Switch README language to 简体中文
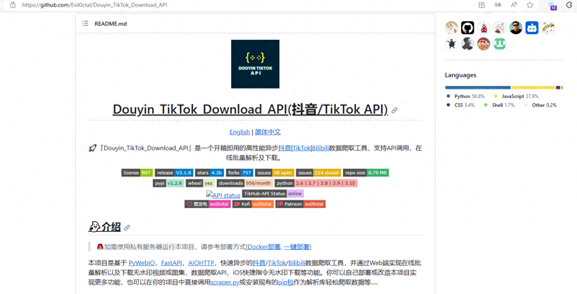The height and width of the screenshot is (294, 577). [268, 132]
